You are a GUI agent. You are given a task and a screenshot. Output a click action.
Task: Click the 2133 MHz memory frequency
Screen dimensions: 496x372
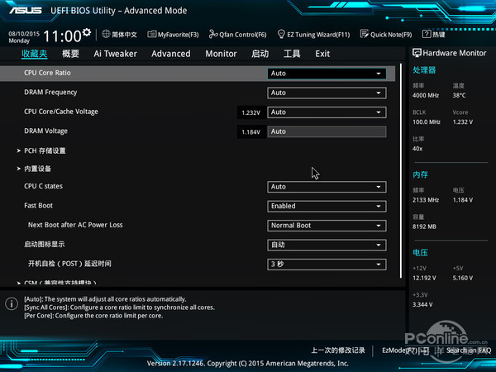click(426, 200)
